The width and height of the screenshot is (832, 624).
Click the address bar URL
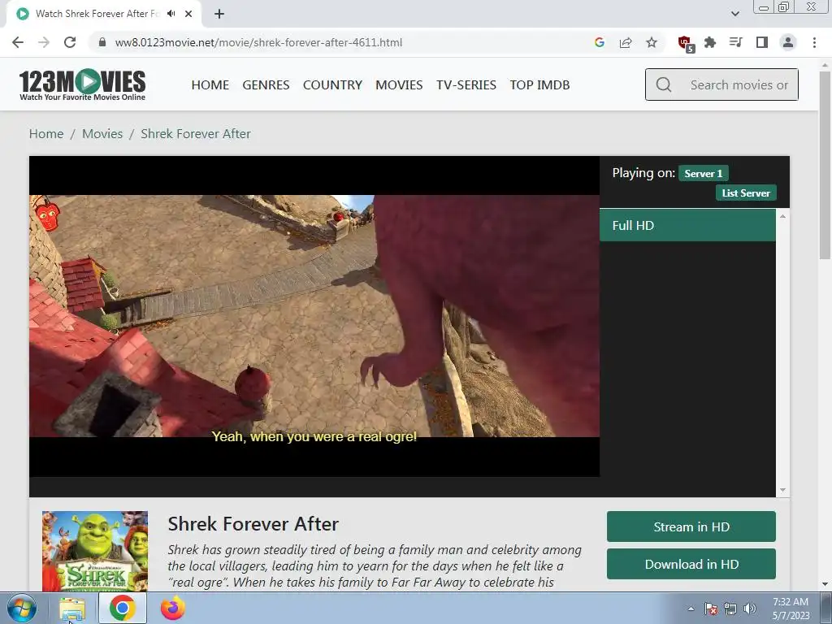click(x=258, y=42)
